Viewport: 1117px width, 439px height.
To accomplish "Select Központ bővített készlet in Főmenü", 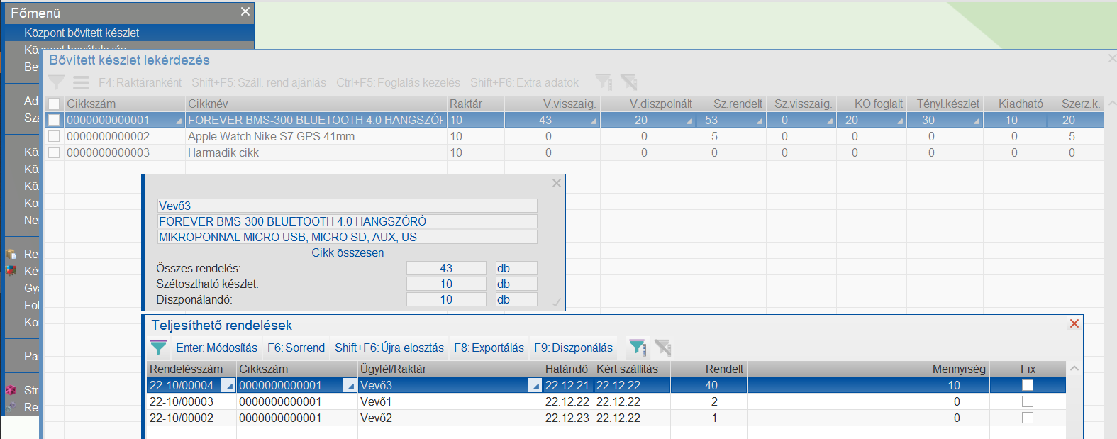I will pos(129,33).
